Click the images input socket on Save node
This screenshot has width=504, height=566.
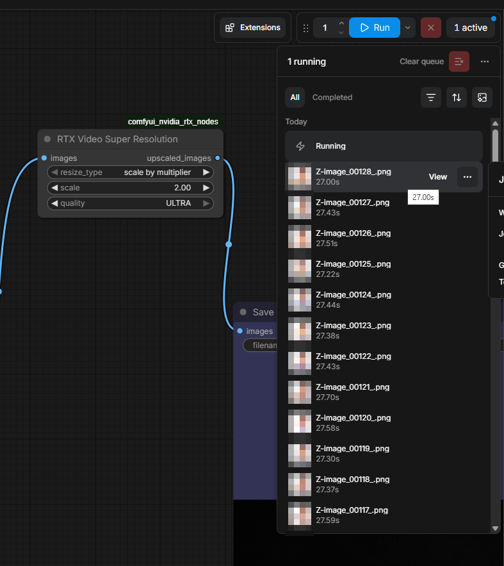point(240,331)
